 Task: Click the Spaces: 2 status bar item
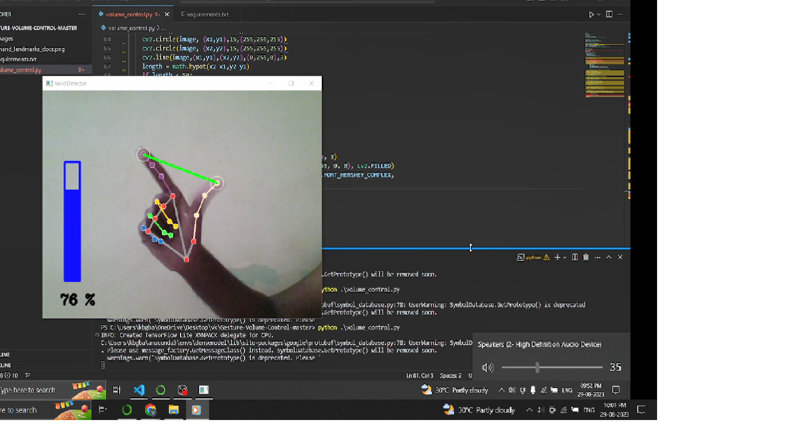450,375
